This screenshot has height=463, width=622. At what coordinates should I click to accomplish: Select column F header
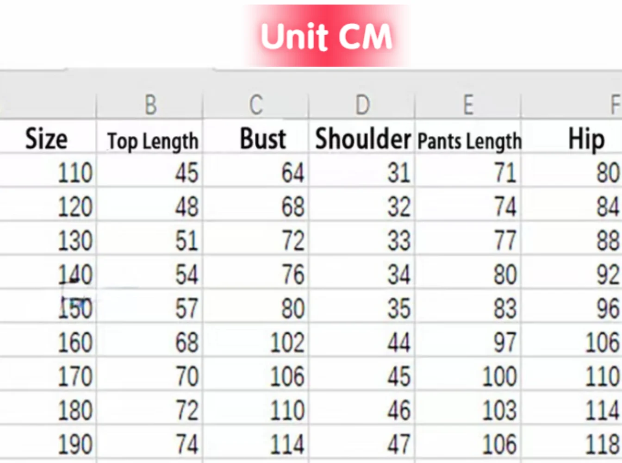click(615, 105)
